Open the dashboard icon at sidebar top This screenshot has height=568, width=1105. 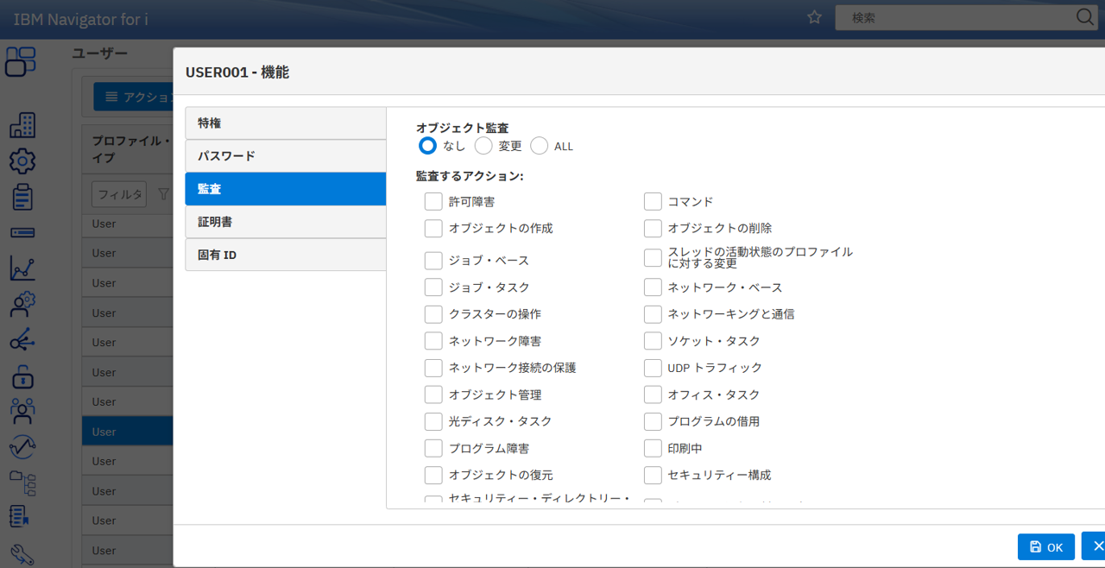22,61
